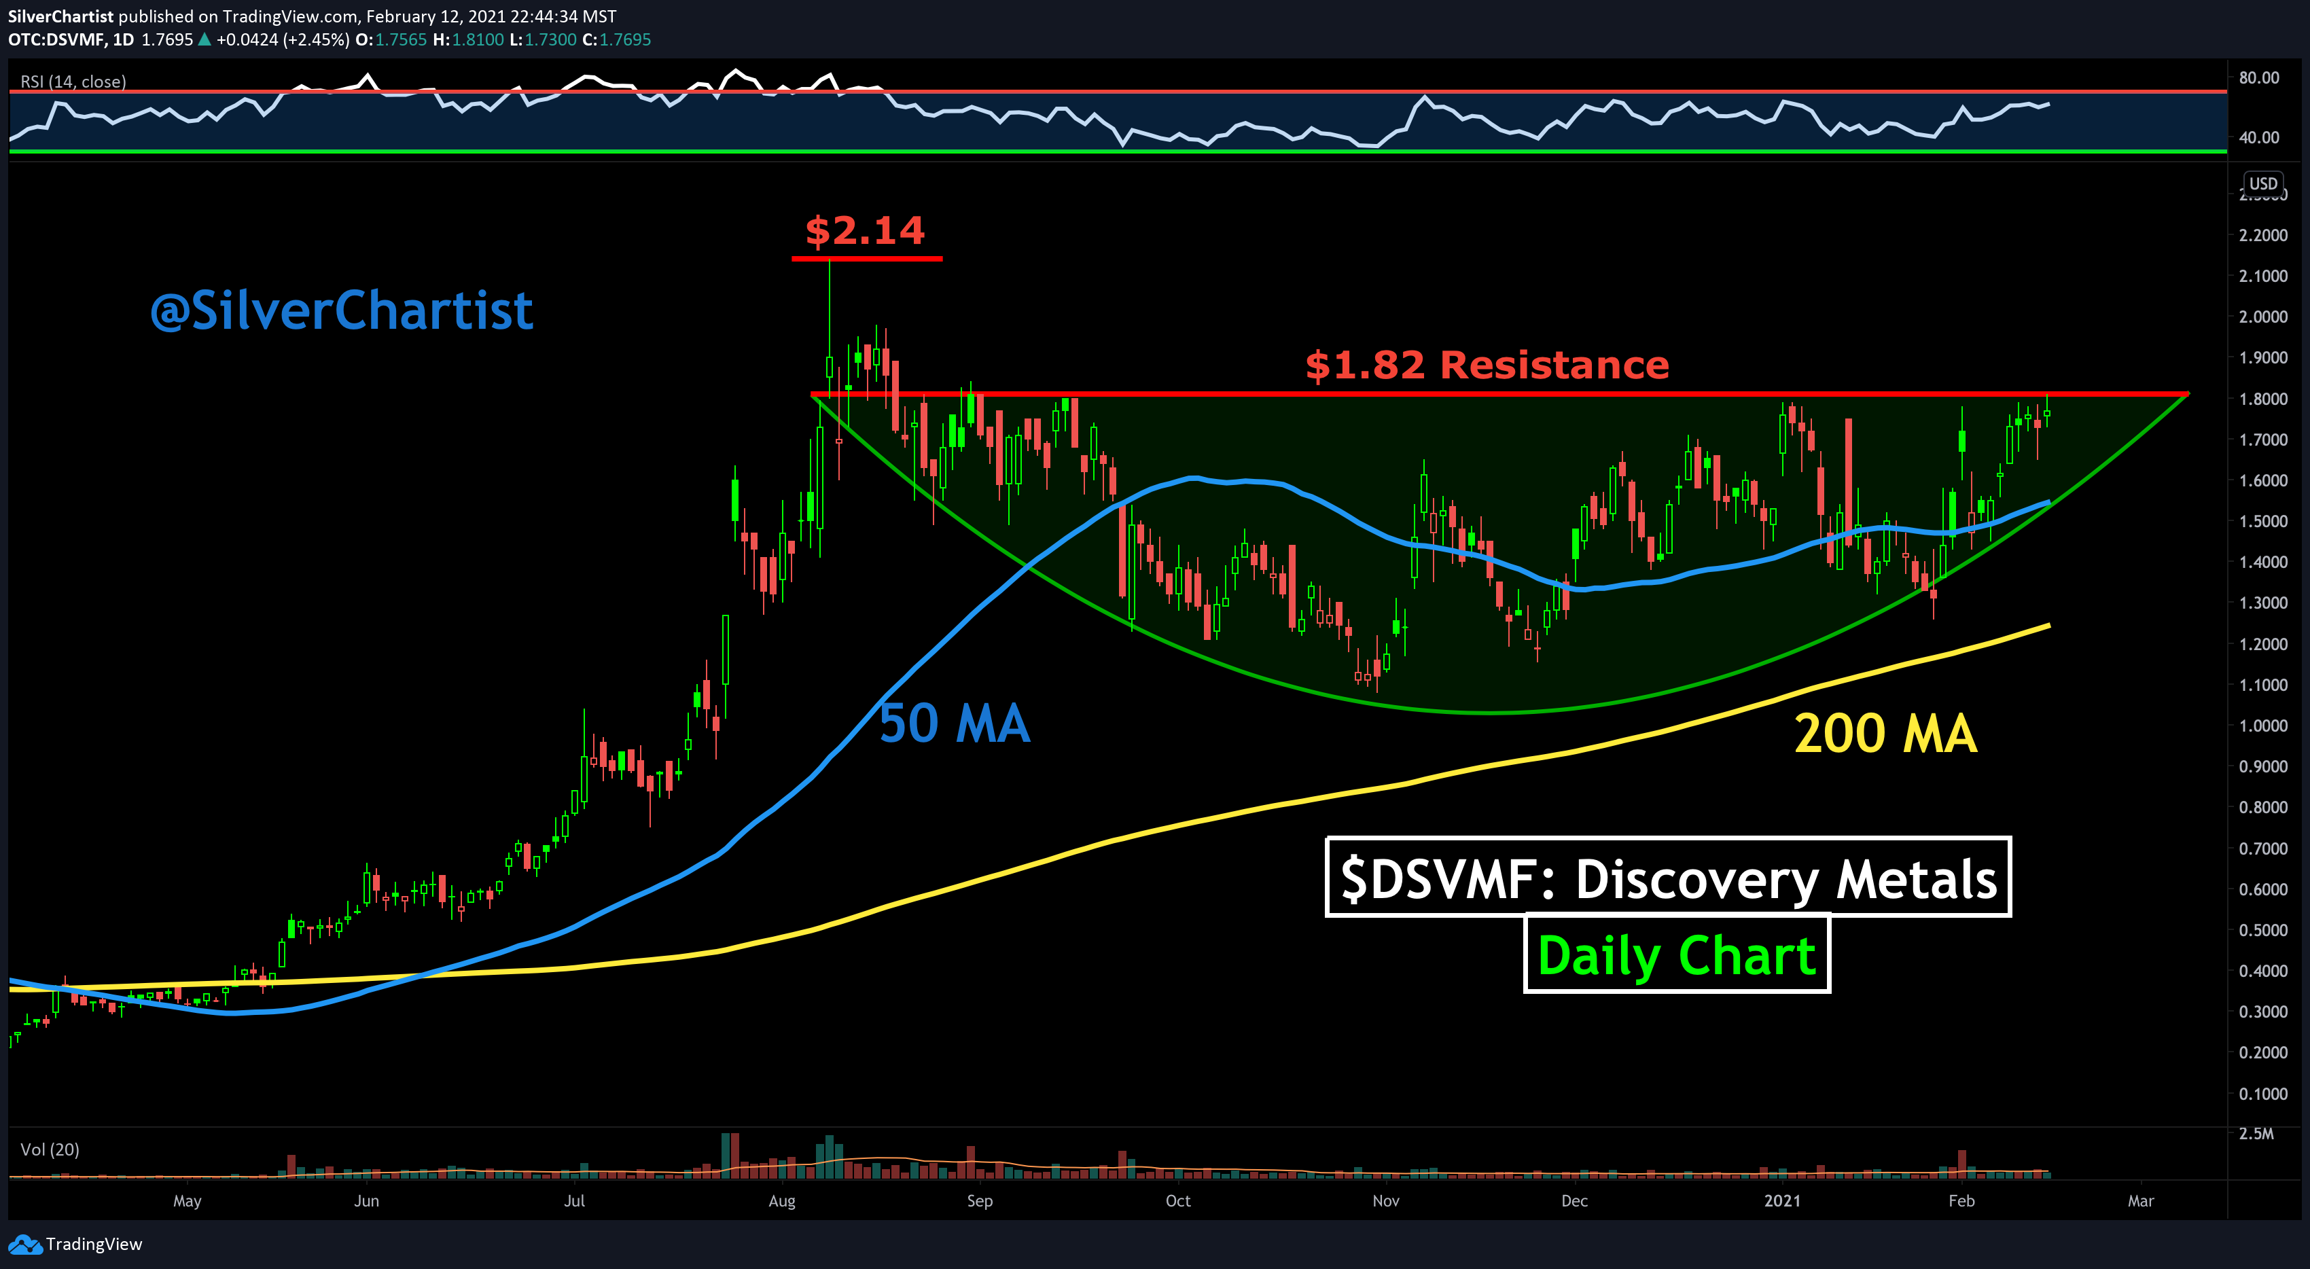Click the 2.0000 level on price scale
The width and height of the screenshot is (2310, 1269).
[2262, 317]
